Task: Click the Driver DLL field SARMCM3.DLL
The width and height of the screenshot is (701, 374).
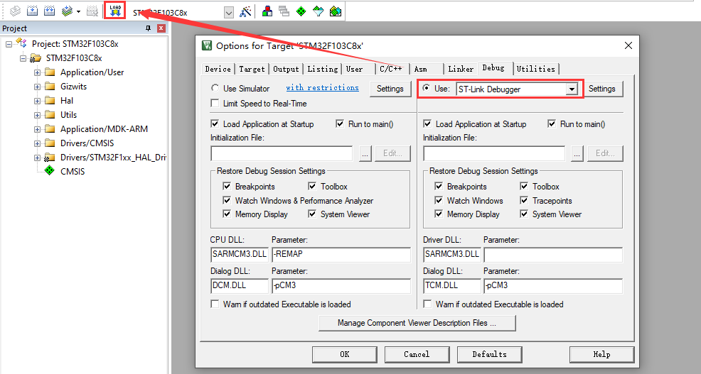Action: coord(452,254)
